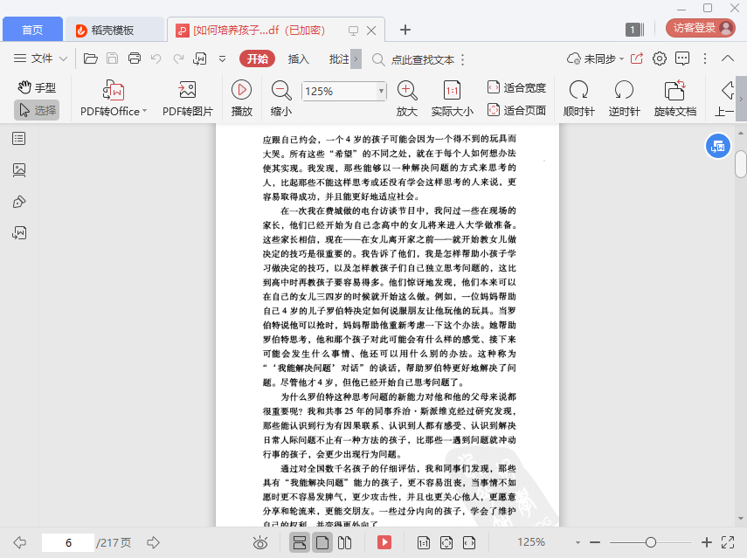This screenshot has height=558, width=747.
Task: Switch to 稻壳模板 tab
Action: (114, 30)
